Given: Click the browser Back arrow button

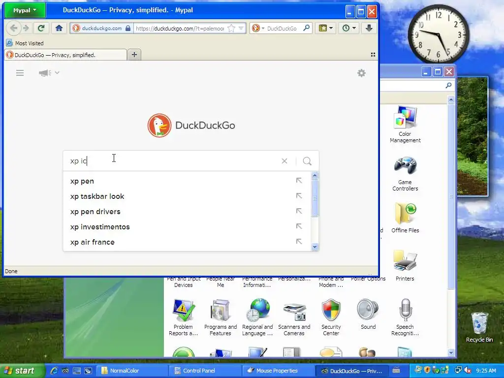Looking at the screenshot, I should 13,28.
